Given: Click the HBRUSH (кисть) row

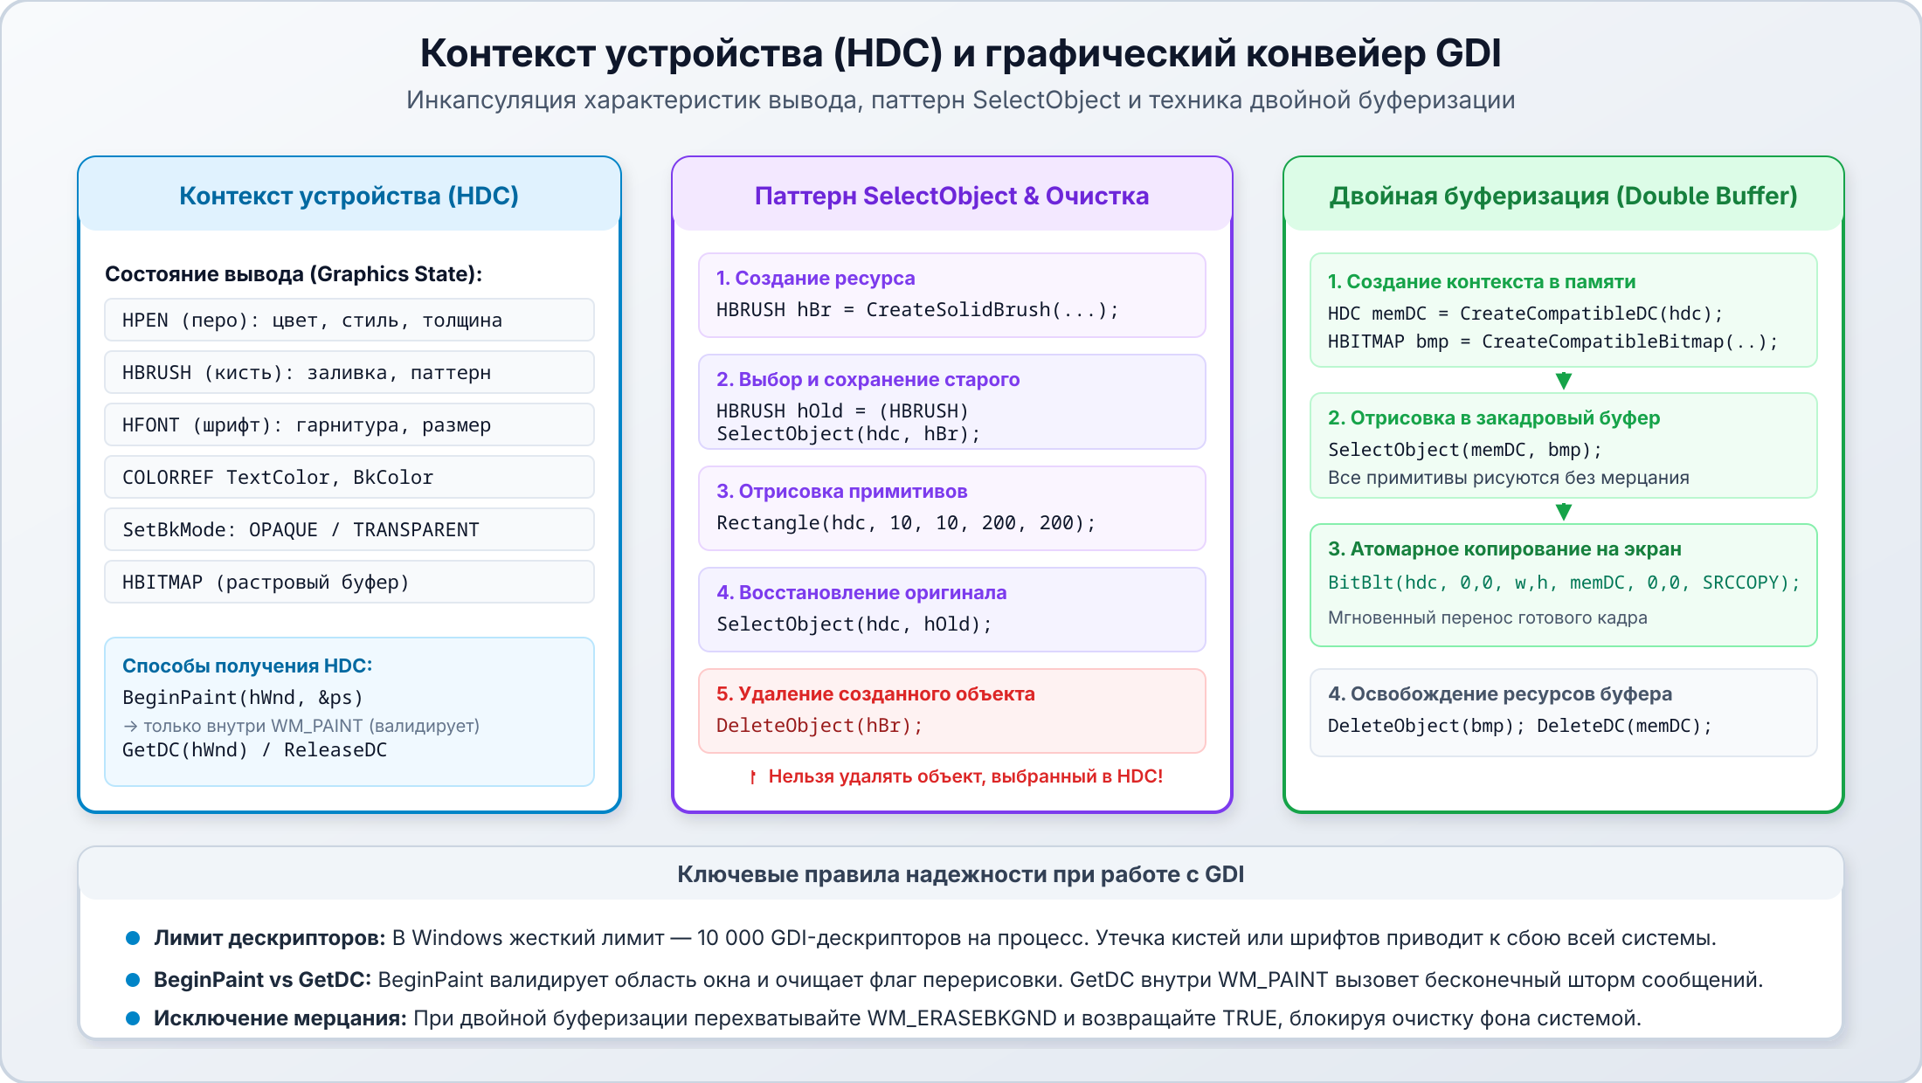Looking at the screenshot, I should tap(349, 372).
